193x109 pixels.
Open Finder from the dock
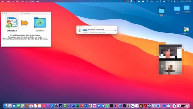point(6,106)
